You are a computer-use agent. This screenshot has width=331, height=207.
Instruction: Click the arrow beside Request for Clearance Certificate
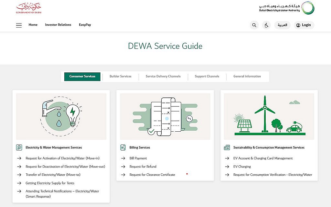click(123, 175)
